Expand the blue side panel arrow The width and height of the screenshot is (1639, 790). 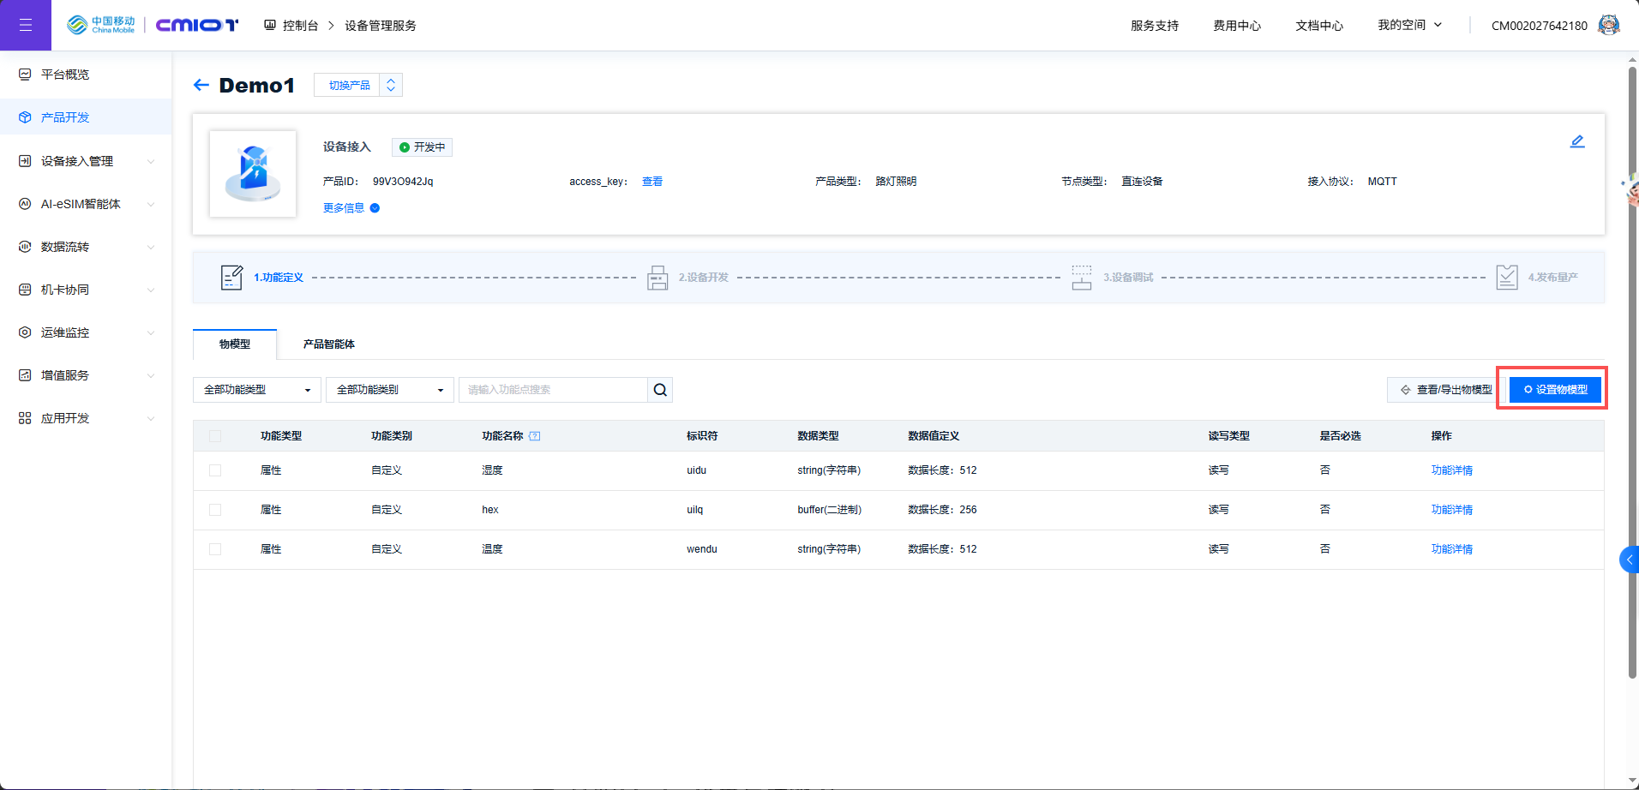click(1630, 560)
